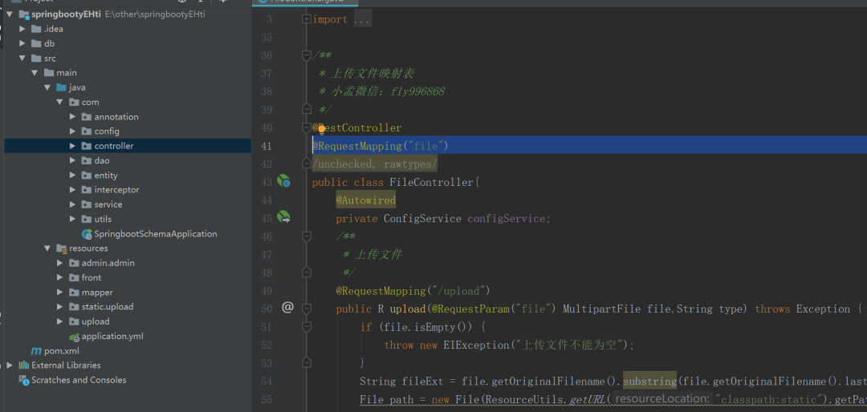Select application.yml file
Screen dimensions: 867x412
[112, 337]
